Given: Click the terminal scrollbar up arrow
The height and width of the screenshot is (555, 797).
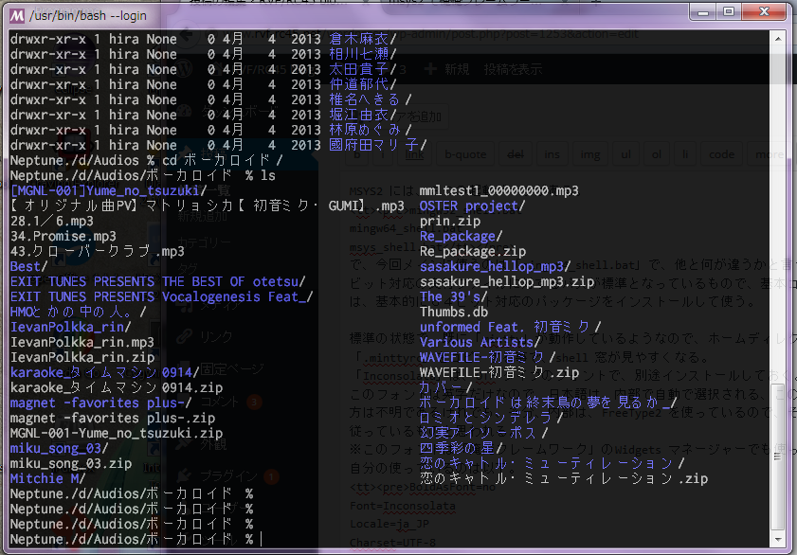Looking at the screenshot, I should (x=778, y=39).
